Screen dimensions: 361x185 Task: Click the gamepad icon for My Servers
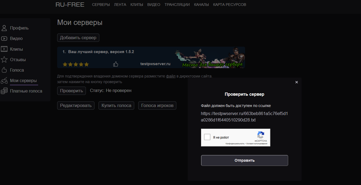[4, 81]
